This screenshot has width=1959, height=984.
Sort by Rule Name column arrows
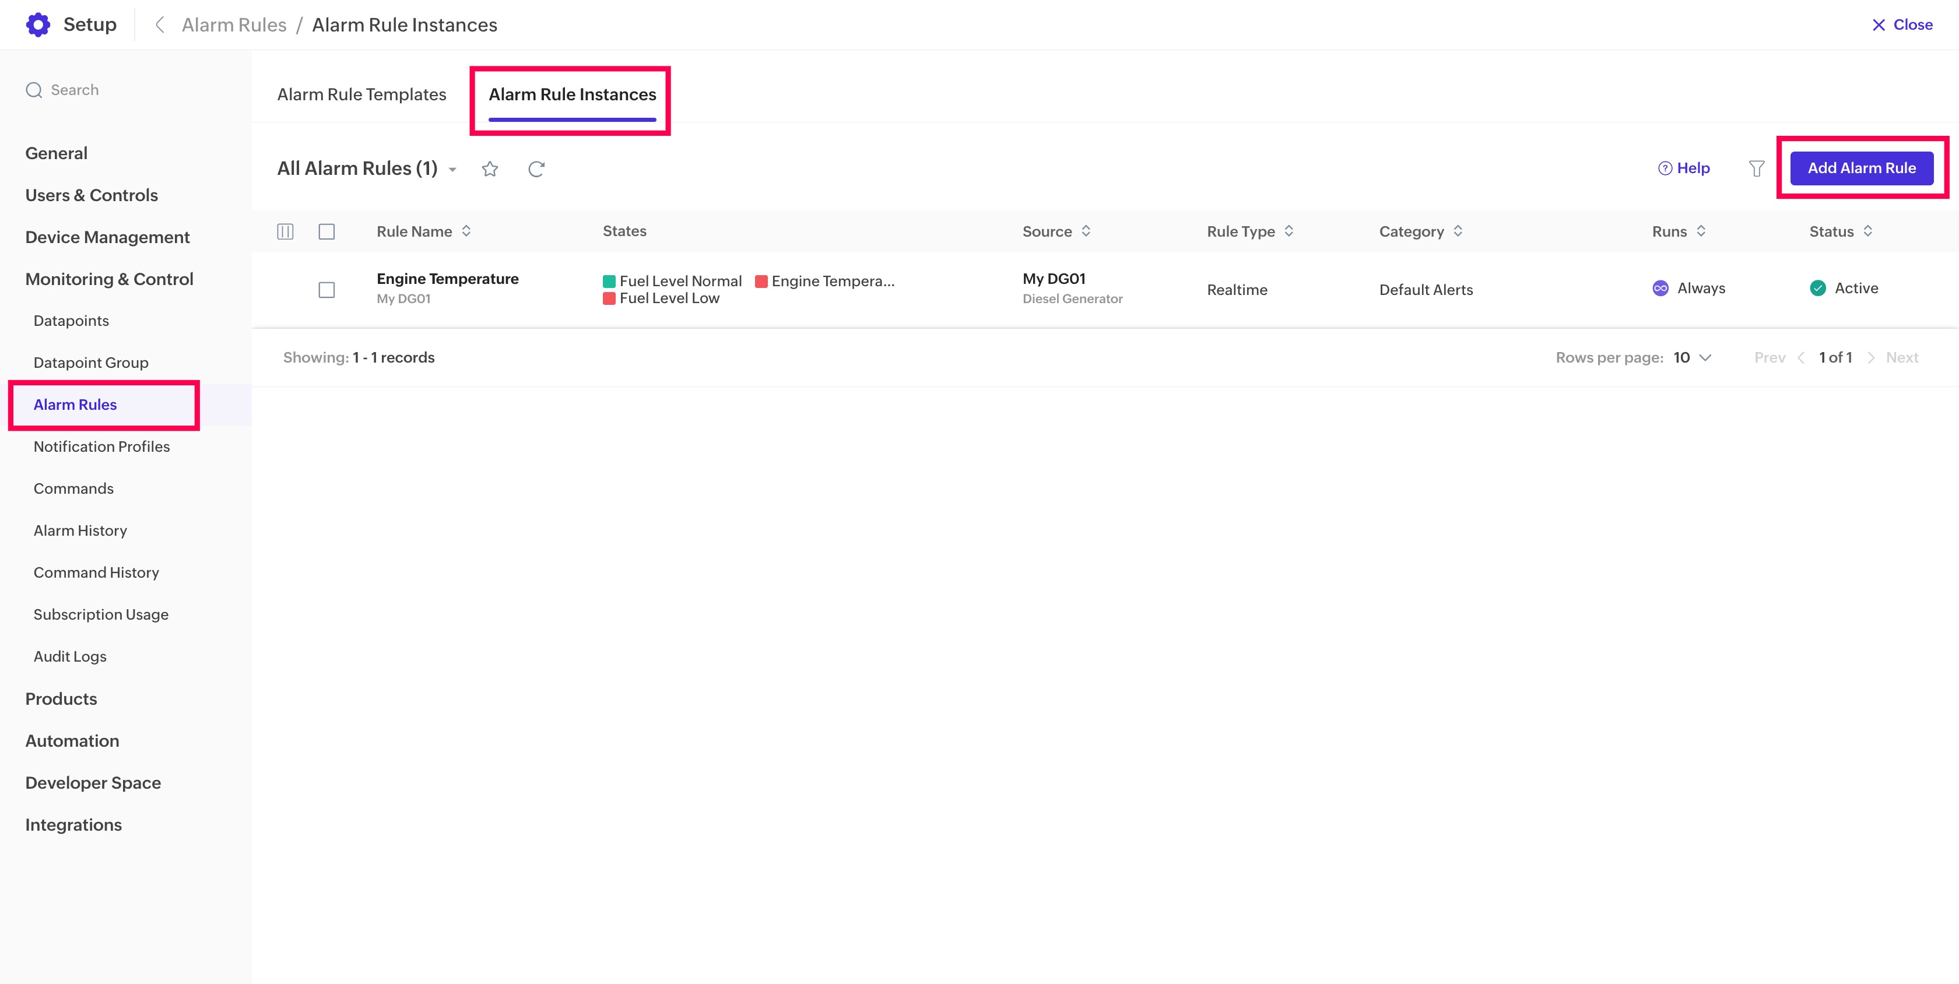(466, 231)
